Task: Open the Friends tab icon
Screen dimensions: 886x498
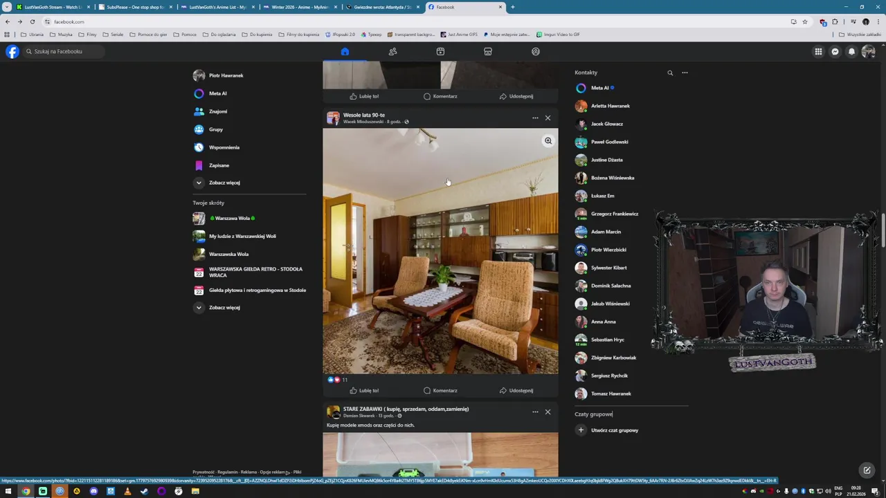Action: pyautogui.click(x=392, y=51)
